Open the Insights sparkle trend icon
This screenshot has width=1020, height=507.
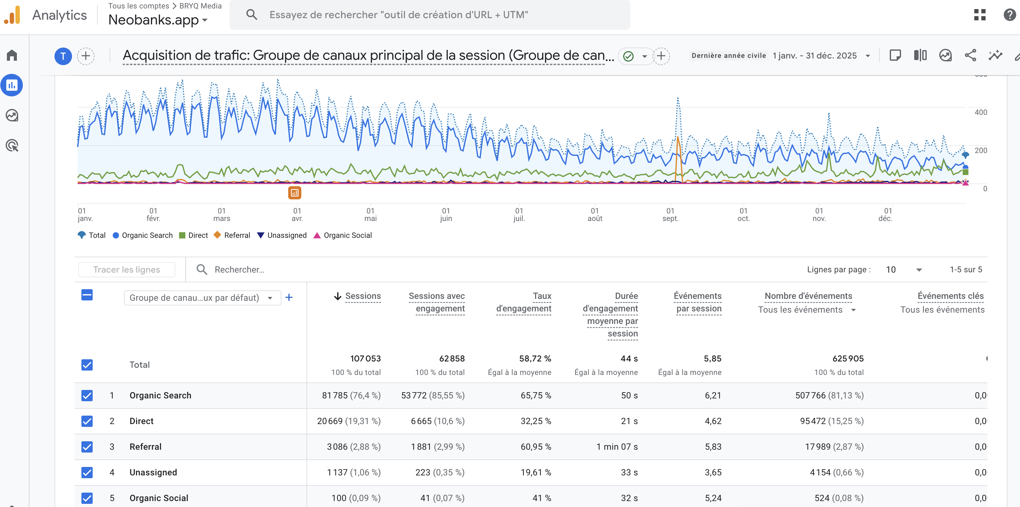point(995,55)
